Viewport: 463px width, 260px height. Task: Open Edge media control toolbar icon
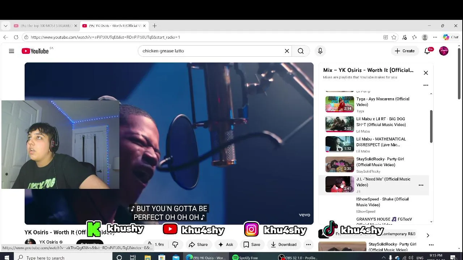404,37
